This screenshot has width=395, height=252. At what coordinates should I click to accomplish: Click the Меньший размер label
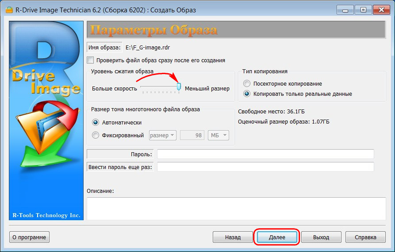pos(207,89)
